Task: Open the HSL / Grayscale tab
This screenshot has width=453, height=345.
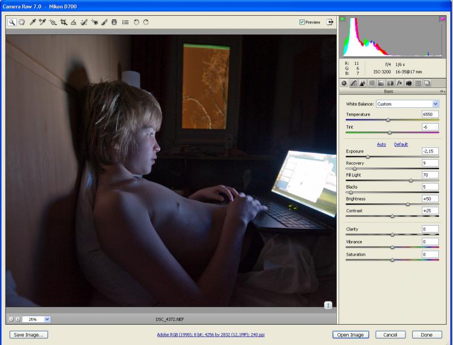Action: pyautogui.click(x=372, y=83)
